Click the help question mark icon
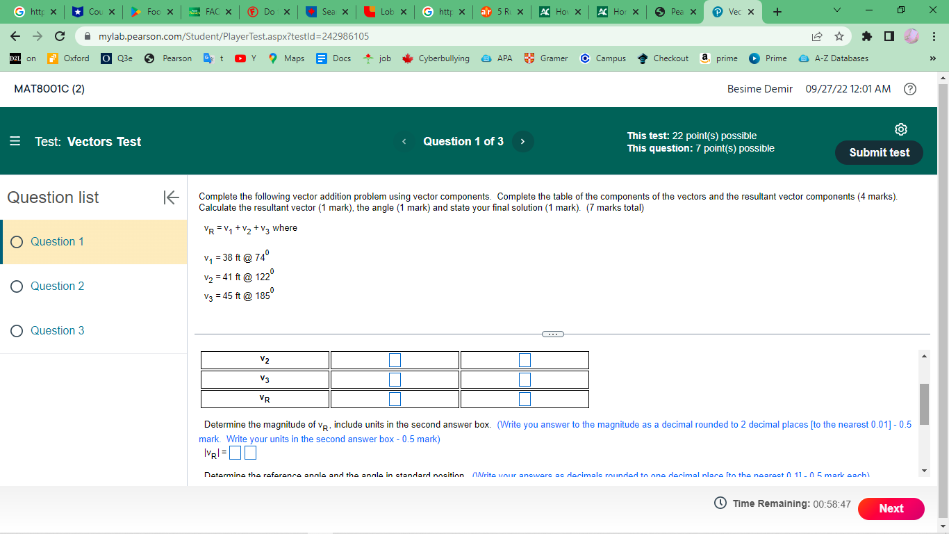Image resolution: width=949 pixels, height=534 pixels. tap(910, 89)
